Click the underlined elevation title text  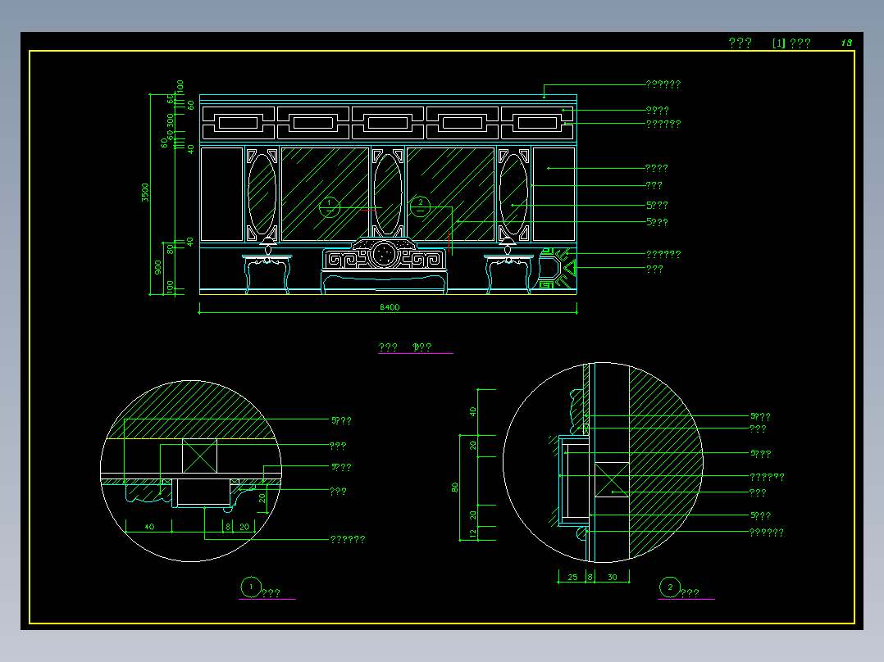[405, 347]
